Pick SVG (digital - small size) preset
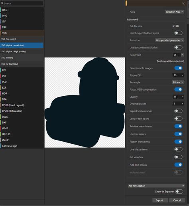The image size is (189, 206). [22, 45]
